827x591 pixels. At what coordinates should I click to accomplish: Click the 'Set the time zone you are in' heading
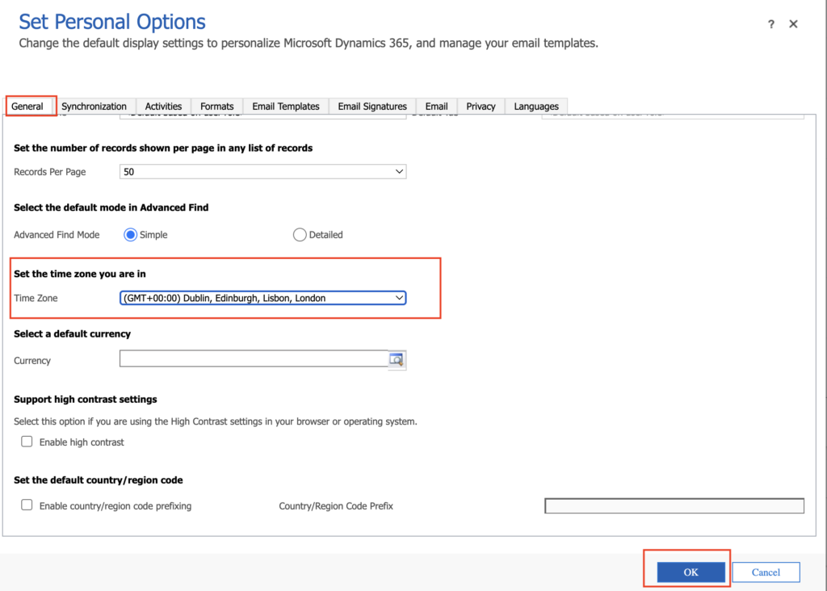pyautogui.click(x=80, y=274)
